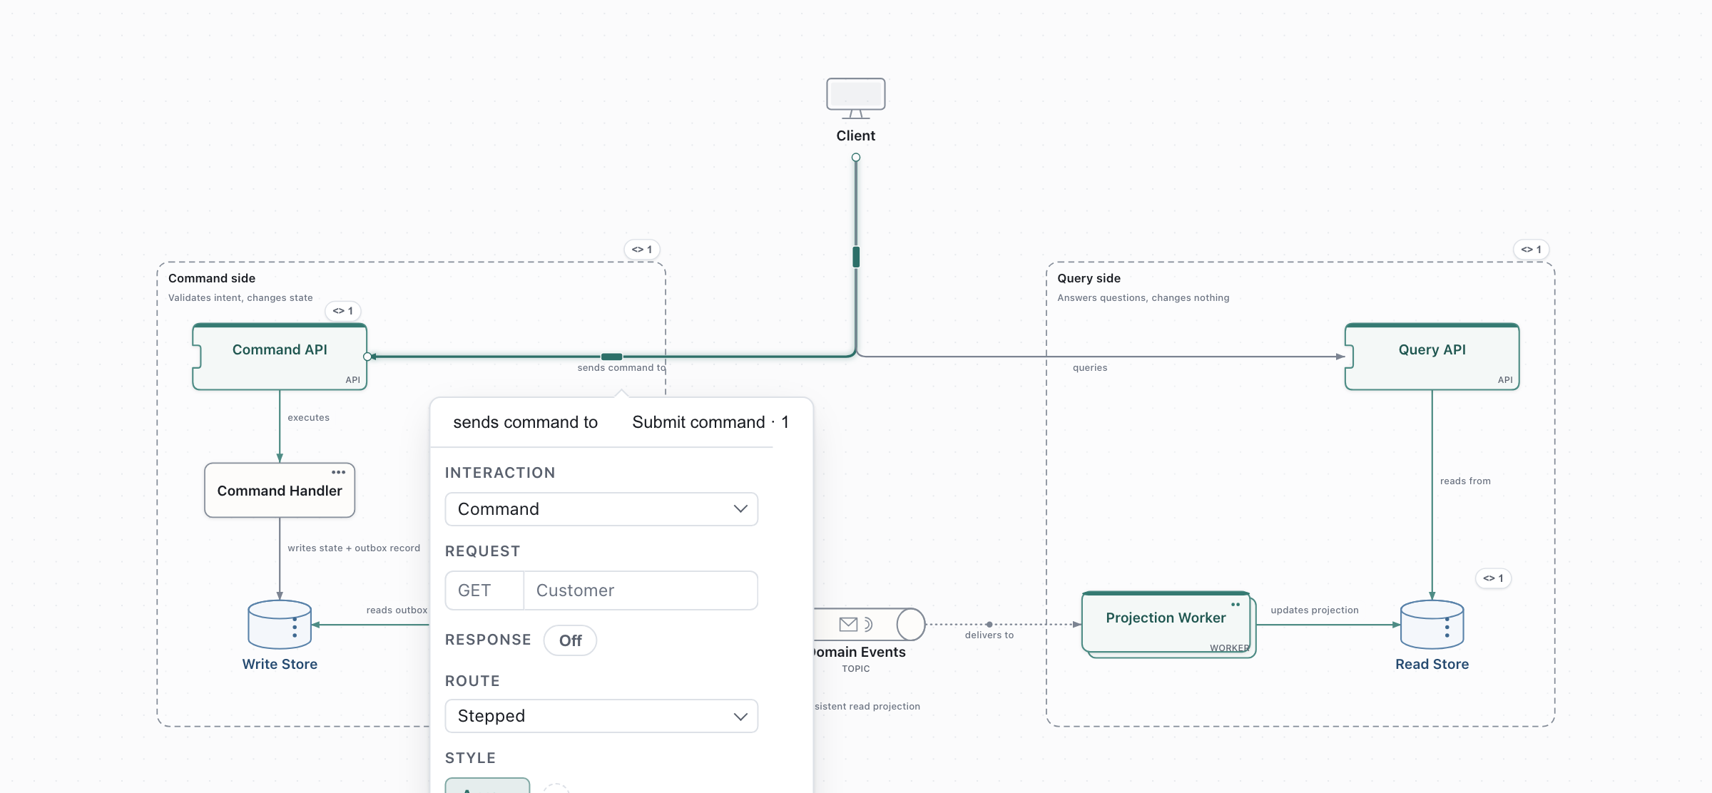The image size is (1712, 793).
Task: Select the Command Handler node
Action: 280,491
